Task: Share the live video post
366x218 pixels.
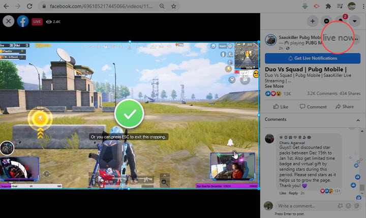Action: pos(345,106)
